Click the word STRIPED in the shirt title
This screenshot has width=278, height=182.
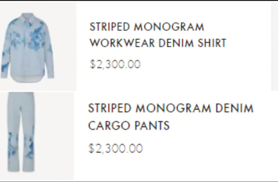click(x=110, y=27)
